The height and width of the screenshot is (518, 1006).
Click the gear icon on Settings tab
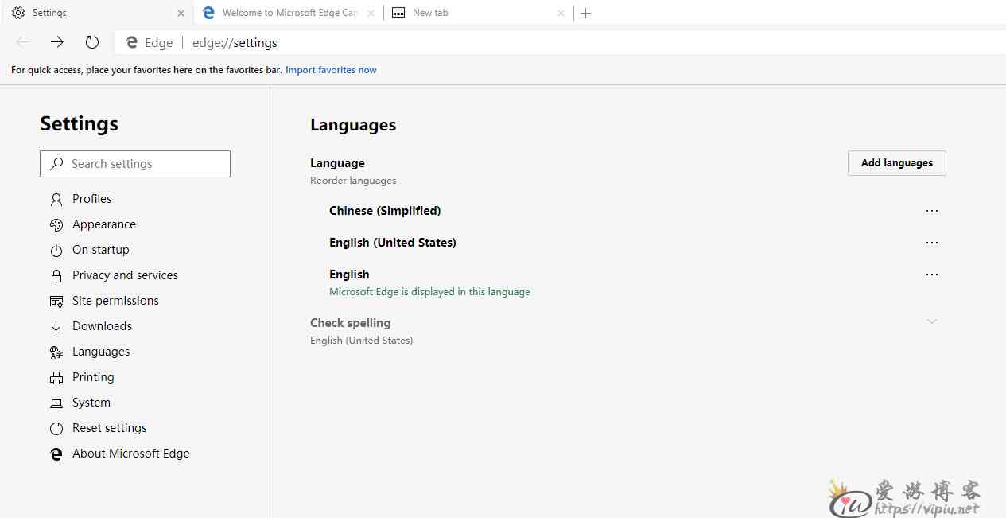18,13
